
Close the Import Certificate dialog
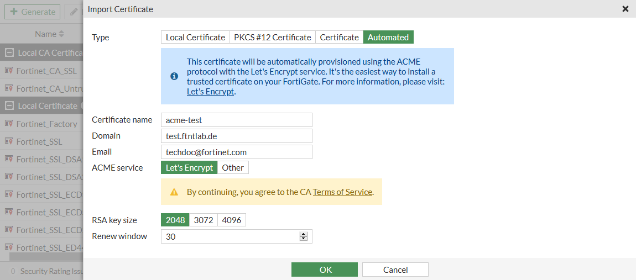[x=625, y=9]
